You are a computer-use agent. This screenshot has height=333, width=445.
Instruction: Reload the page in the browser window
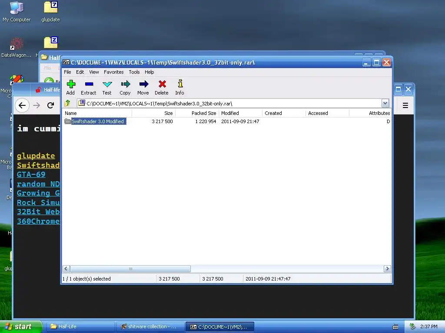click(x=50, y=105)
